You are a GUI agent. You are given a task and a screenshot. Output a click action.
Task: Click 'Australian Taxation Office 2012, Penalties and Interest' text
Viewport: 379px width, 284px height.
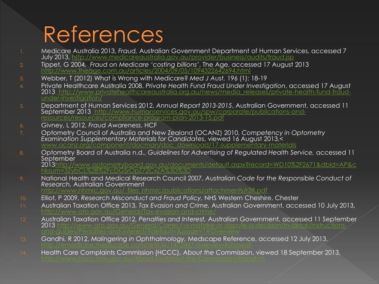pos(123,219)
